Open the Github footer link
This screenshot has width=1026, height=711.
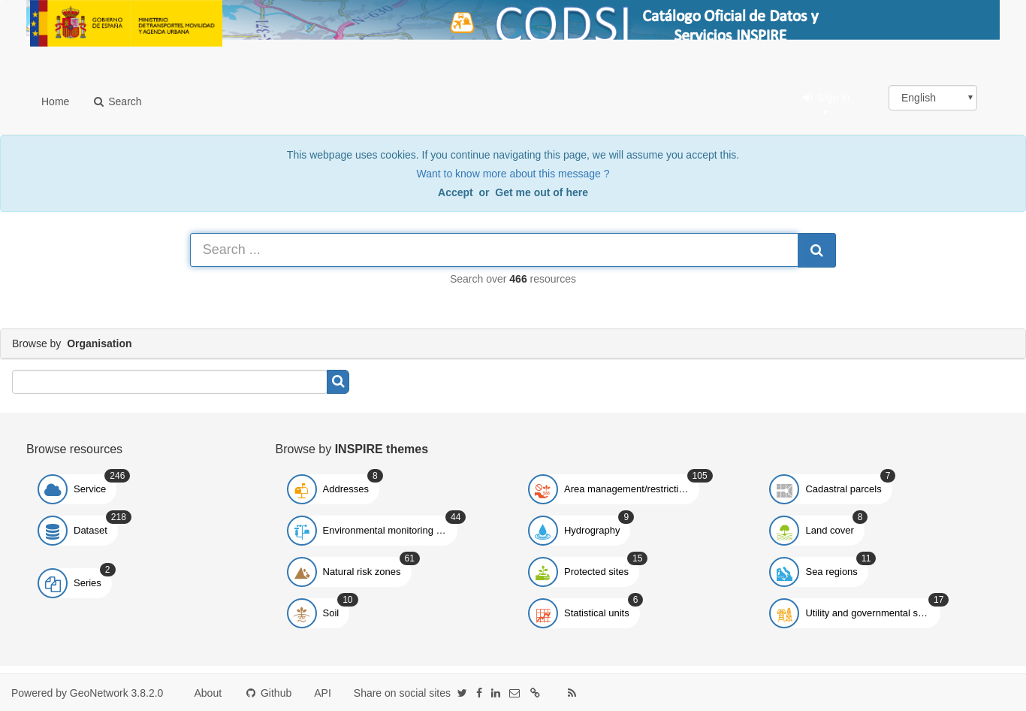pyautogui.click(x=269, y=693)
